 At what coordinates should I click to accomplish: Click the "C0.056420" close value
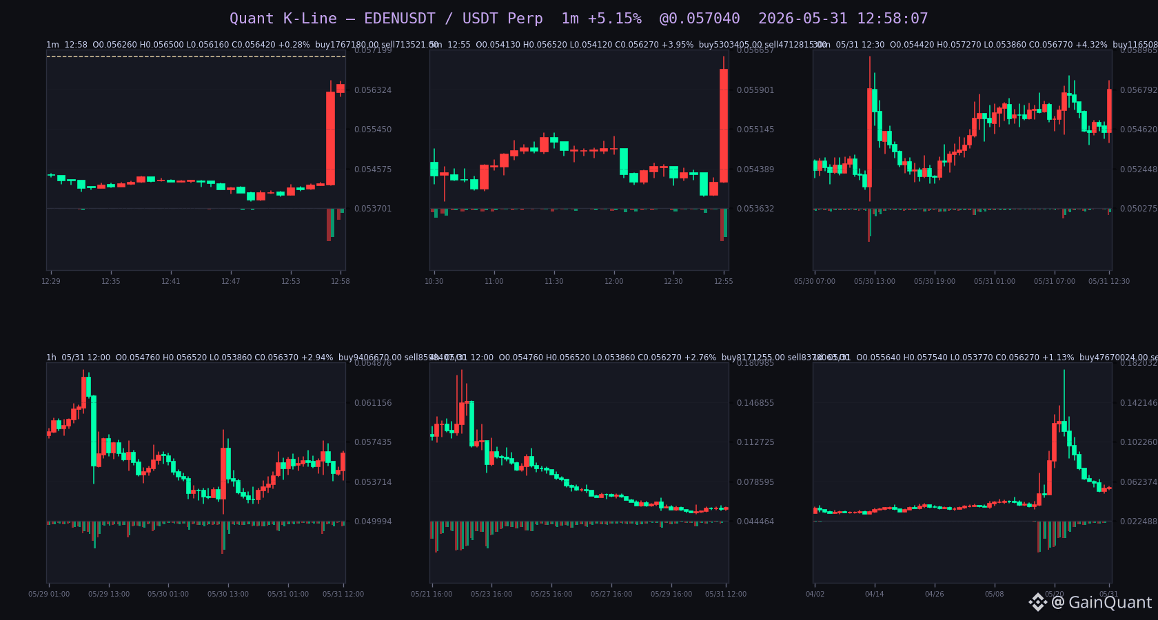[x=254, y=45]
